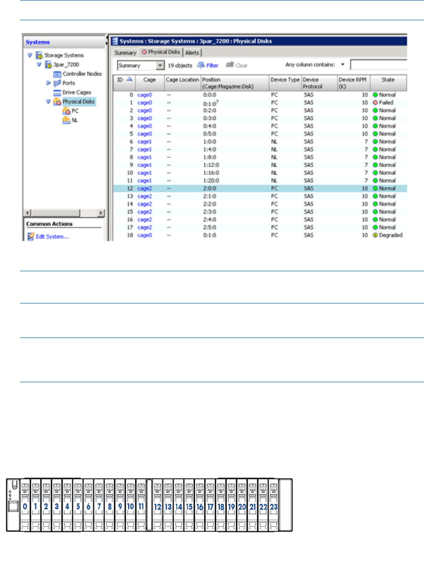Select the NL tree item
424x571 pixels.
(75, 120)
